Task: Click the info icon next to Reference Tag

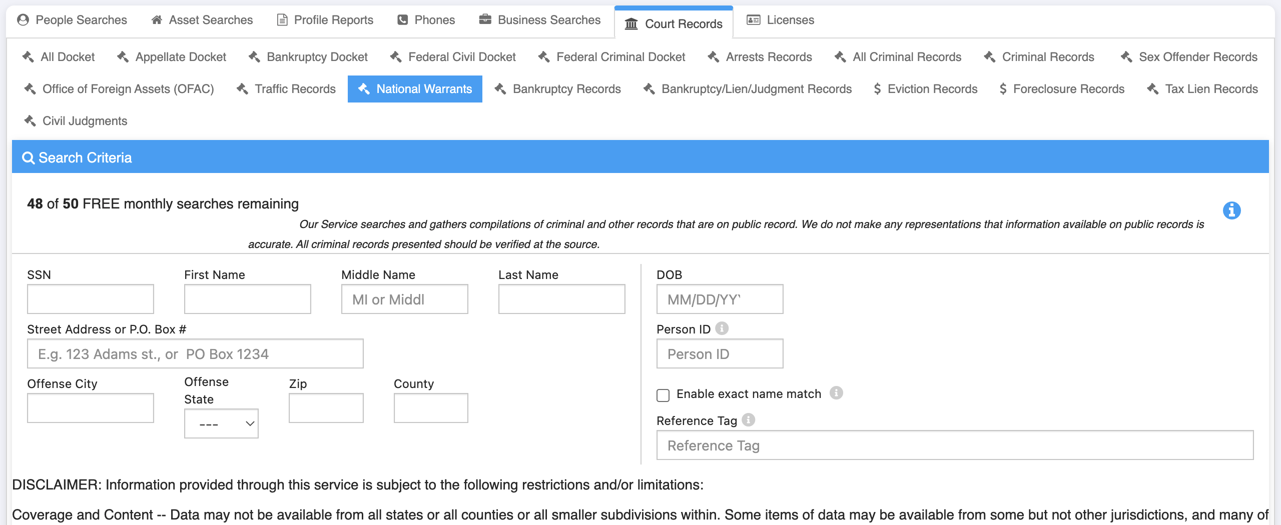Action: [748, 419]
